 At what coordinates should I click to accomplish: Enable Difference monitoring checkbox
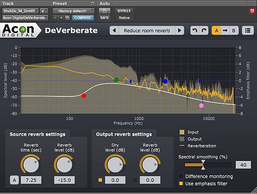pos(181,176)
